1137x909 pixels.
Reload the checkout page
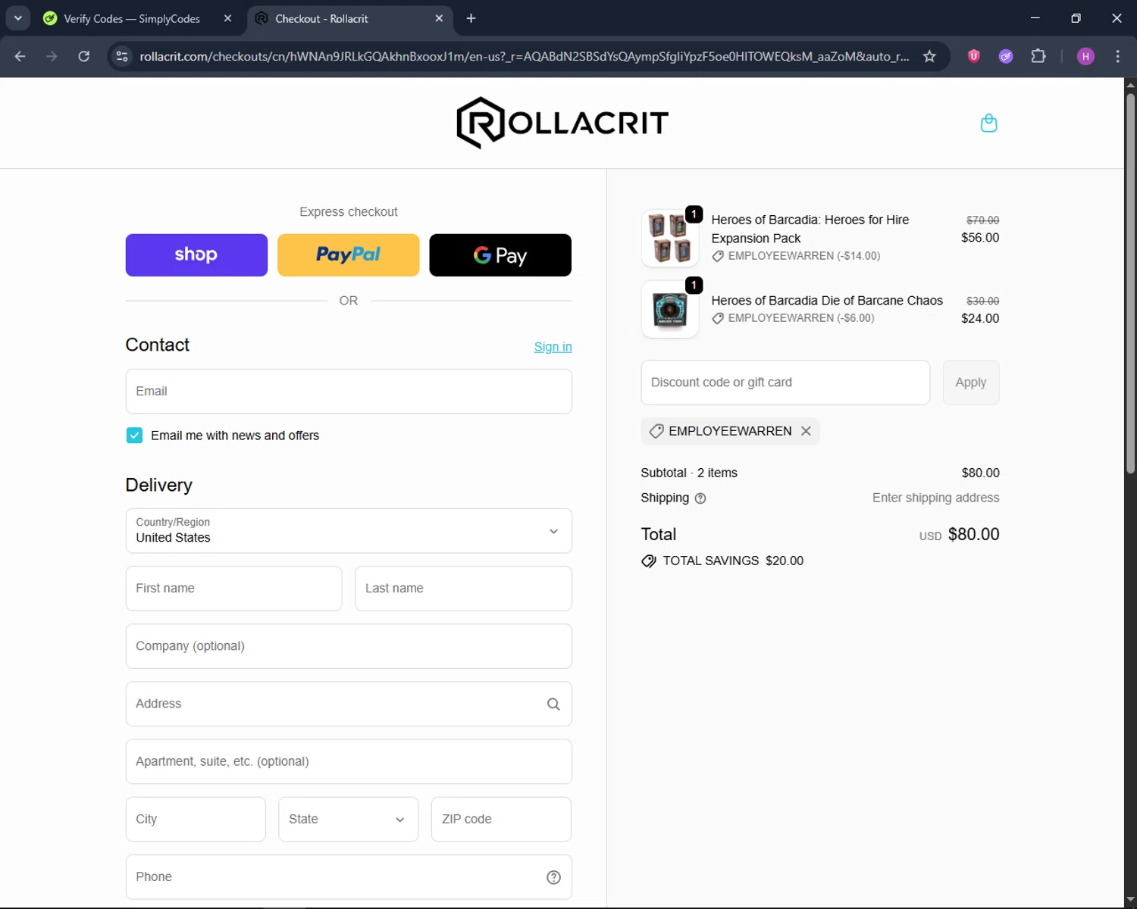point(83,56)
